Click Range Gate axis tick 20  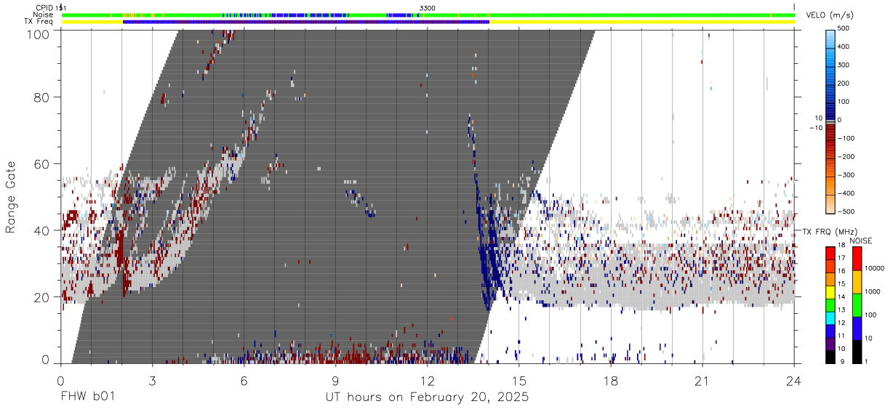tap(43, 297)
